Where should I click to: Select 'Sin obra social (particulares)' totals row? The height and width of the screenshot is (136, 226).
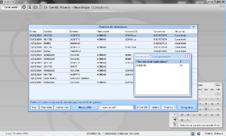162,62
